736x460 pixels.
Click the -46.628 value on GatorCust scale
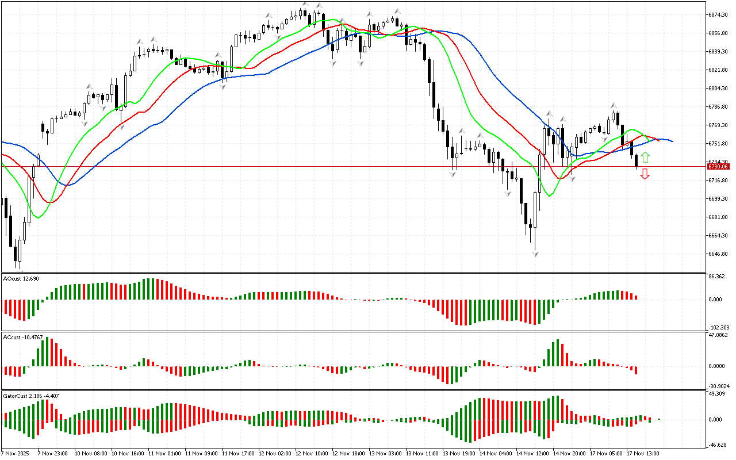tap(718, 444)
